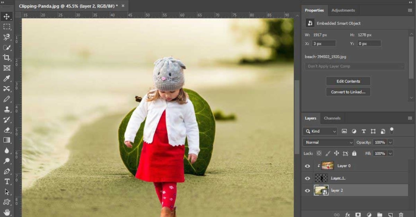
Task: Close the Clipping-Panda.jpg document tab
Action: [123, 6]
